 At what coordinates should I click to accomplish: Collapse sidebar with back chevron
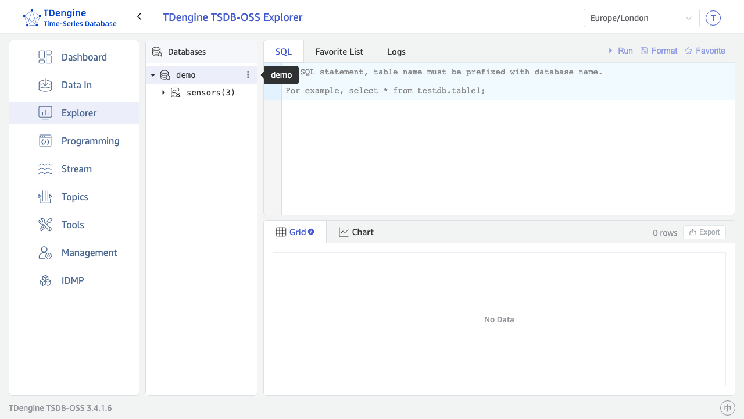click(139, 16)
